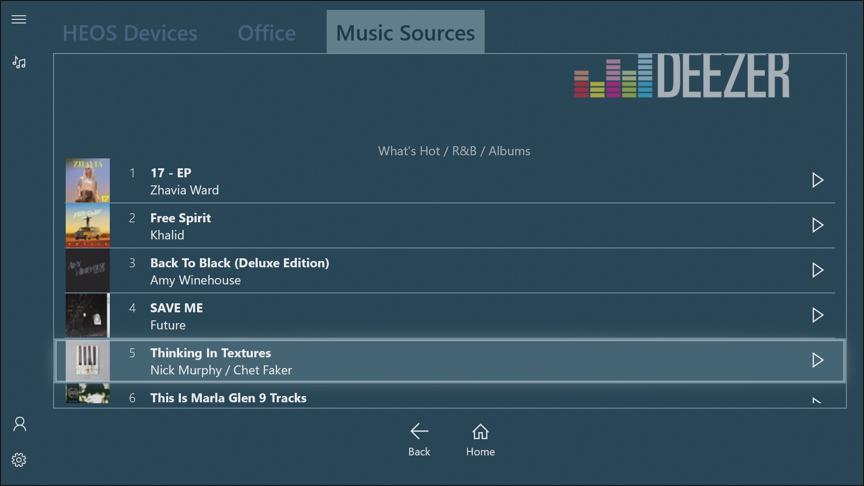Switch to the Office tab
The width and height of the screenshot is (864, 486).
266,33
